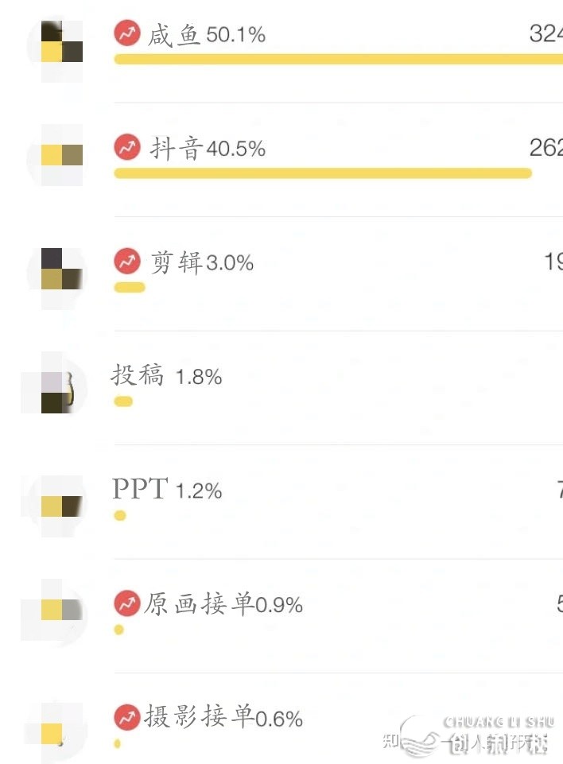Image resolution: width=563 pixels, height=764 pixels.
Task: Click the 抖音 yellow progress bar
Action: coord(323,173)
